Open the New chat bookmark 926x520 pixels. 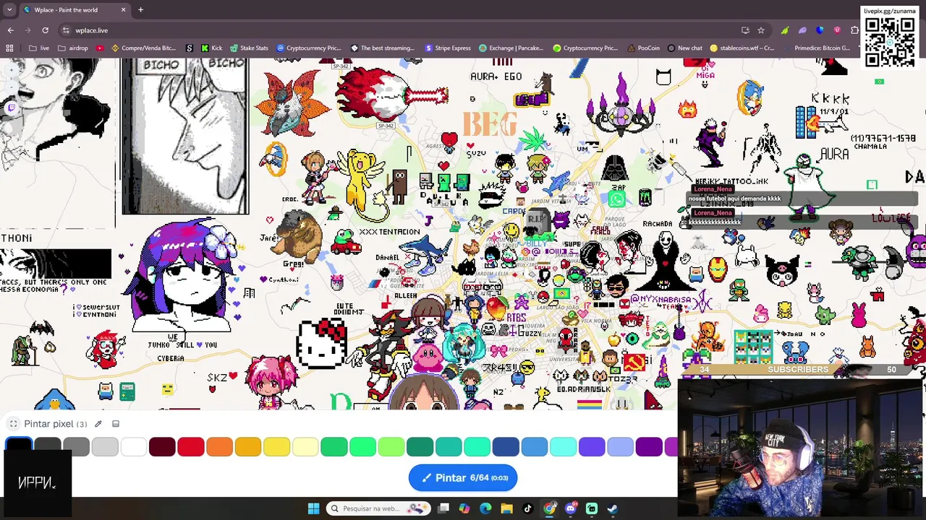pos(684,48)
